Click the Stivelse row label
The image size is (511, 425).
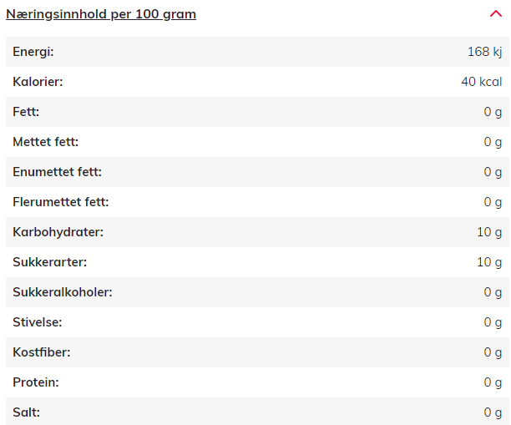point(38,322)
